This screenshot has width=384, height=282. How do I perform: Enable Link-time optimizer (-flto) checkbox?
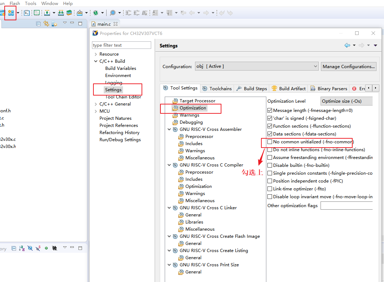pyautogui.click(x=270, y=189)
